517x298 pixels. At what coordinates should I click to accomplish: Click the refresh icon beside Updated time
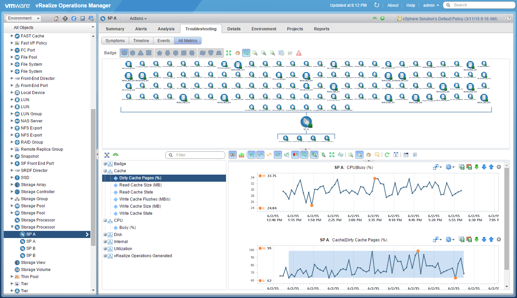[x=377, y=5]
